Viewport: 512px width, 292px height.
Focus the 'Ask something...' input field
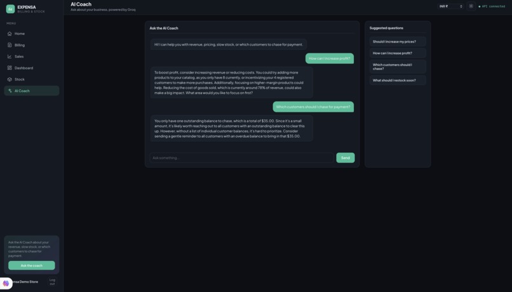(241, 158)
